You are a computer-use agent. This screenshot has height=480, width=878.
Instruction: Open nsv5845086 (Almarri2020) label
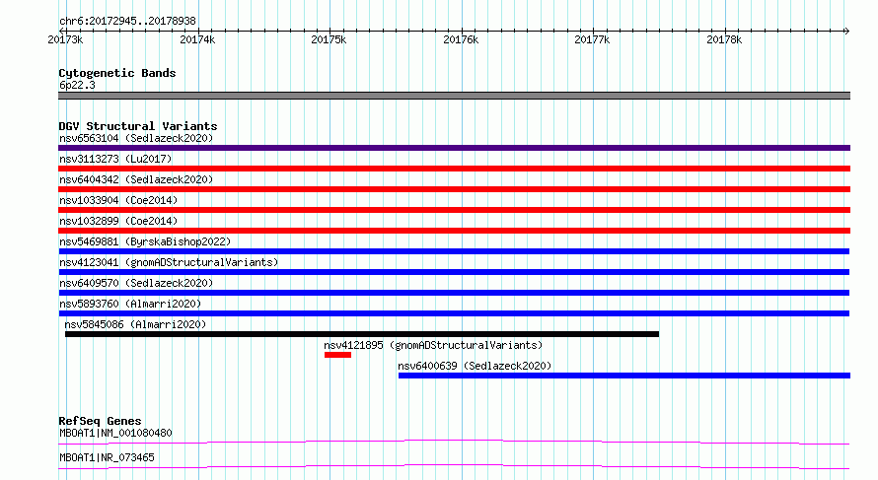click(x=135, y=324)
